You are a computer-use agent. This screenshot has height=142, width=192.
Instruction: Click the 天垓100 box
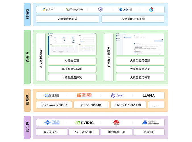[149, 132]
